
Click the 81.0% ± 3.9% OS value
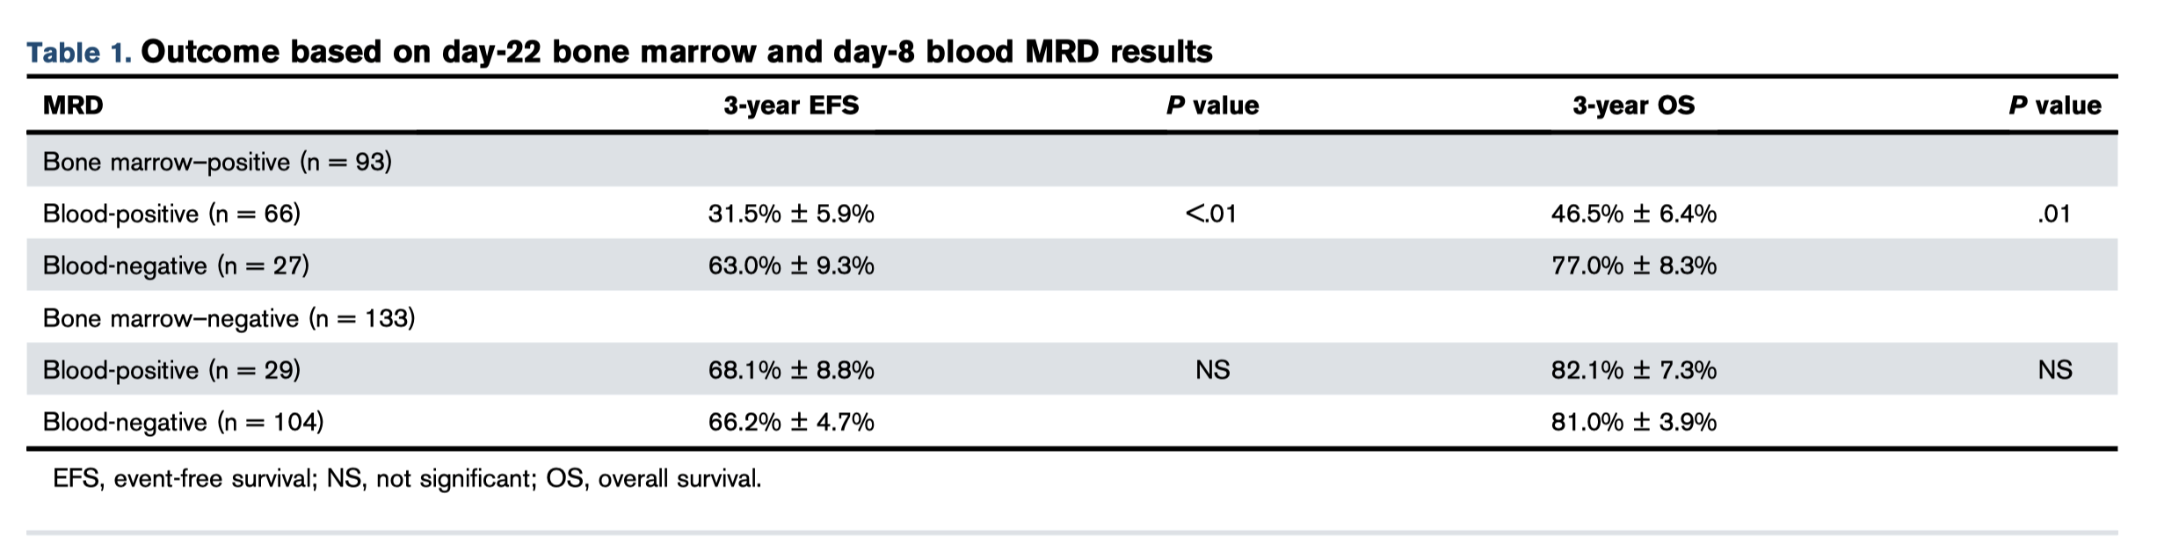(1633, 422)
